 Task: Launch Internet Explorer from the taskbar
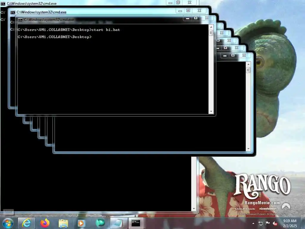tap(27, 223)
